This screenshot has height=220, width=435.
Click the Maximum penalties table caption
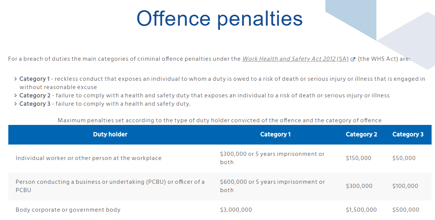(220, 120)
